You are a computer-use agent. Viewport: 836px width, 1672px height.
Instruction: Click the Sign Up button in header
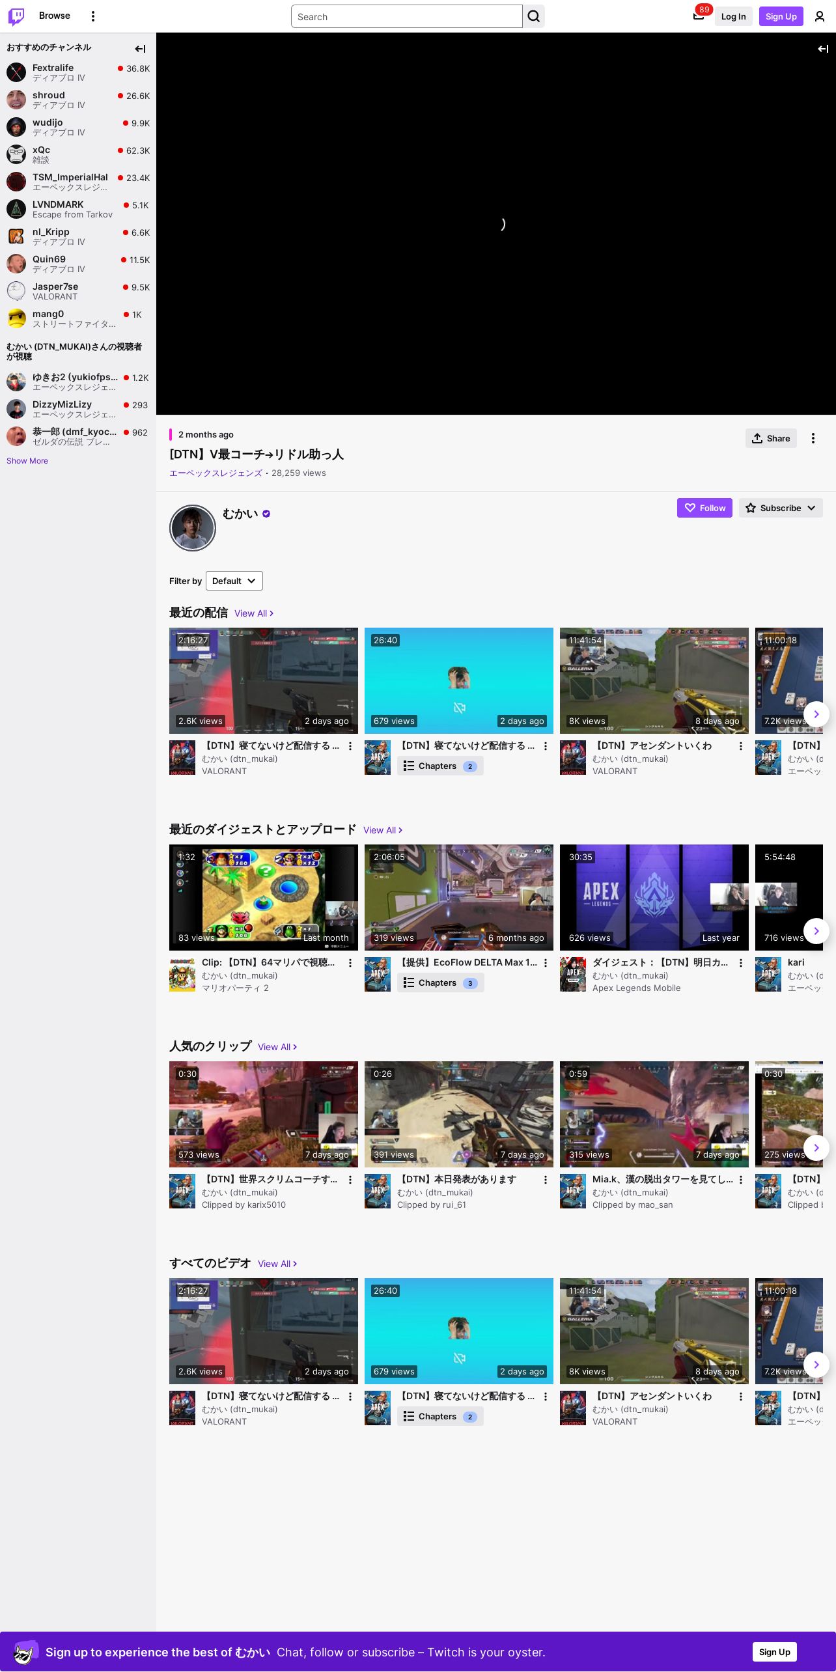pyautogui.click(x=781, y=16)
